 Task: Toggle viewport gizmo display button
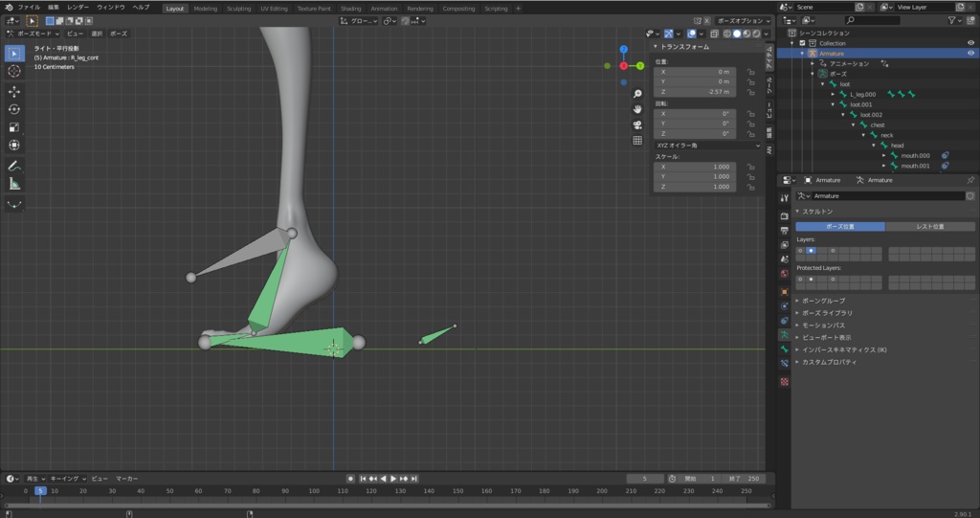[x=669, y=34]
